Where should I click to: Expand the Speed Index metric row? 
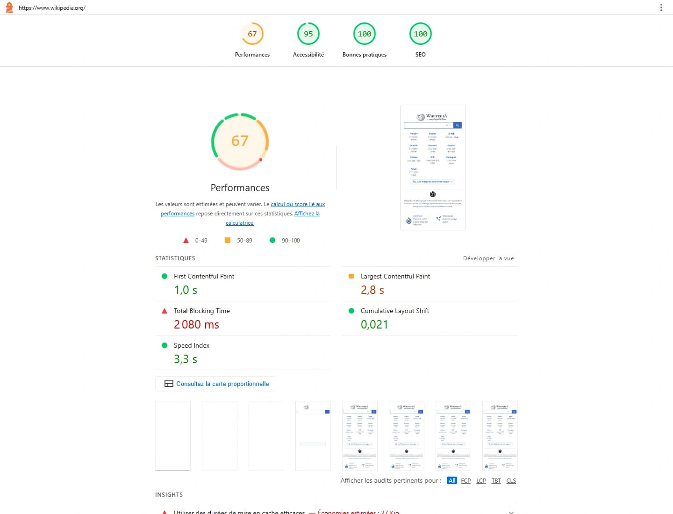[x=243, y=353]
